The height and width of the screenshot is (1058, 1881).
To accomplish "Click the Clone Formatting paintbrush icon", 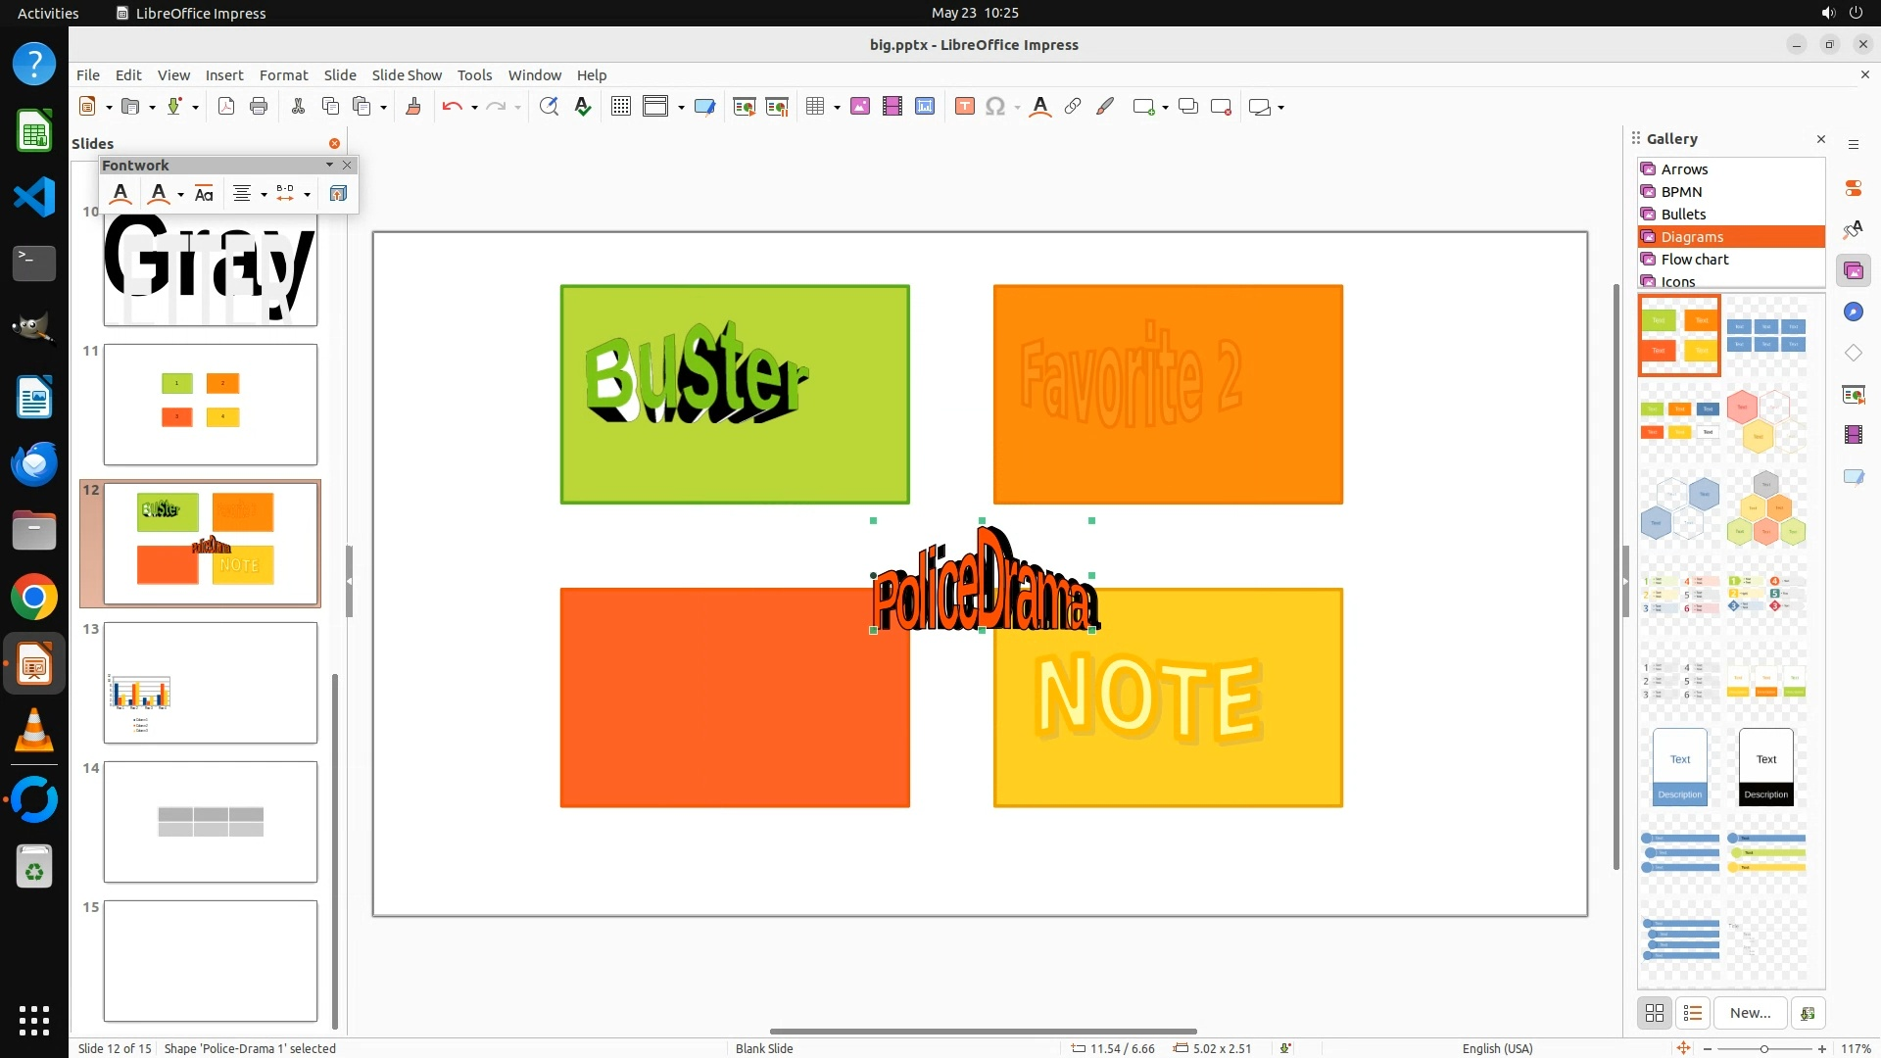I will (x=413, y=107).
